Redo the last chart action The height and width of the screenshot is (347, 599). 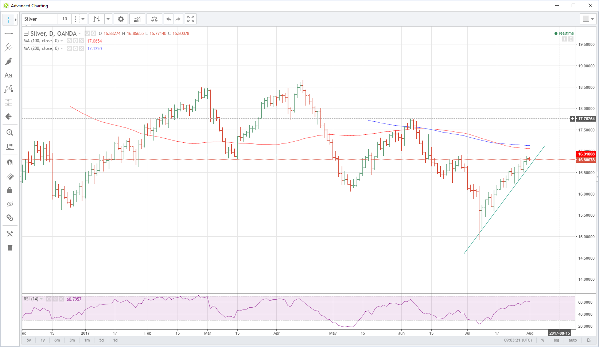tap(178, 19)
